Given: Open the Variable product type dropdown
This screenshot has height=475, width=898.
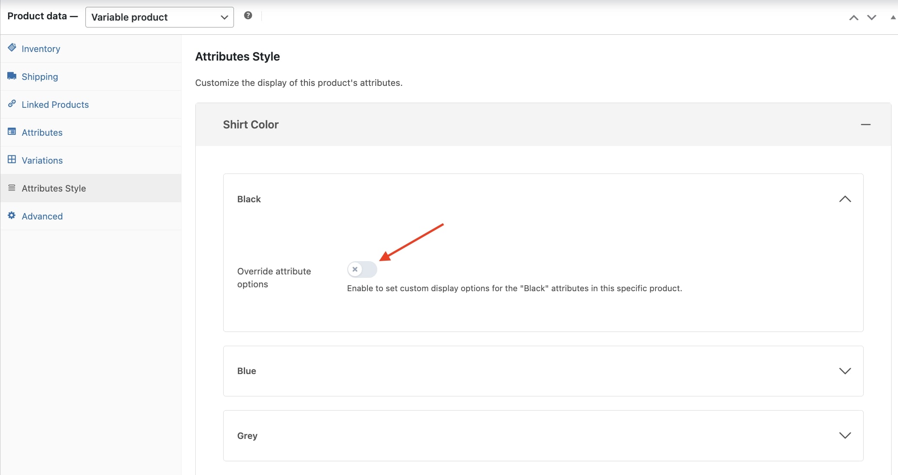Looking at the screenshot, I should (x=160, y=17).
